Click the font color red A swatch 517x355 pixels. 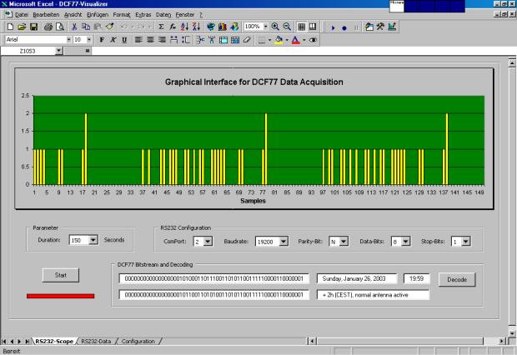295,39
